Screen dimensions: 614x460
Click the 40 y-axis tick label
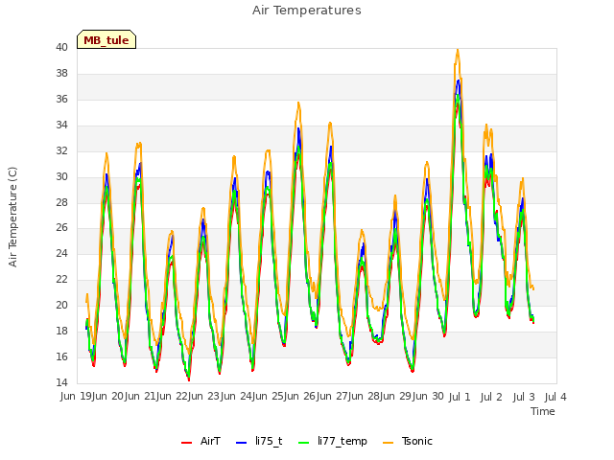(61, 47)
